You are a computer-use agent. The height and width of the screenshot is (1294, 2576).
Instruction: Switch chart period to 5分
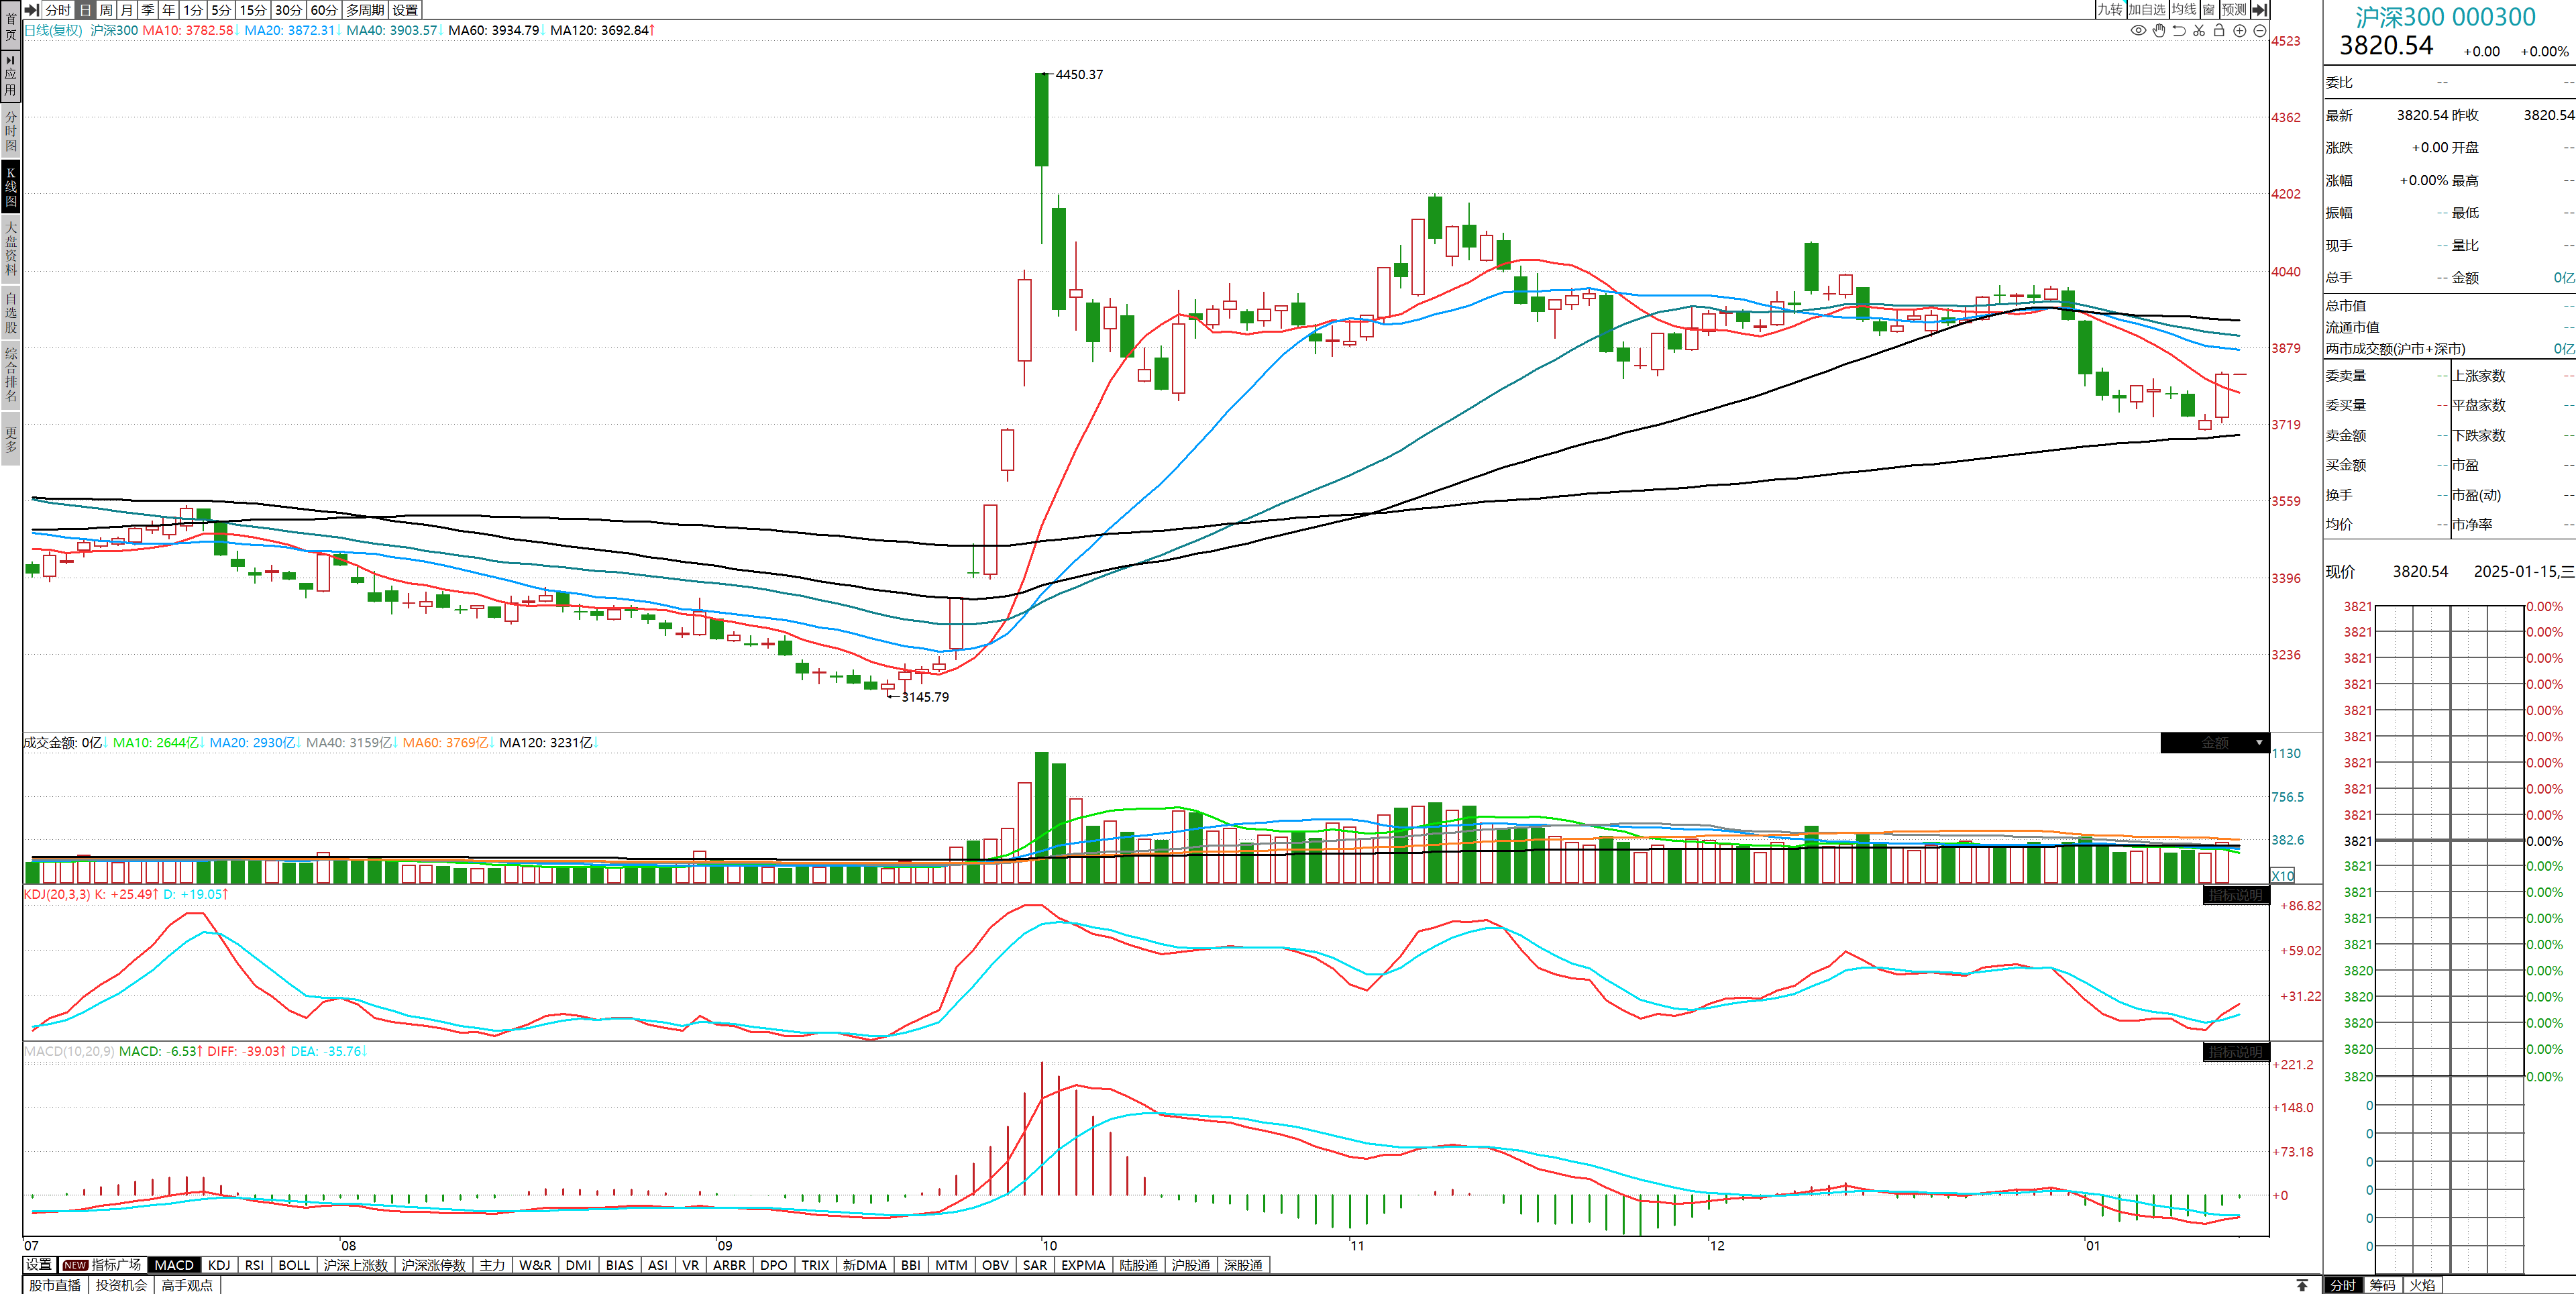(x=221, y=9)
